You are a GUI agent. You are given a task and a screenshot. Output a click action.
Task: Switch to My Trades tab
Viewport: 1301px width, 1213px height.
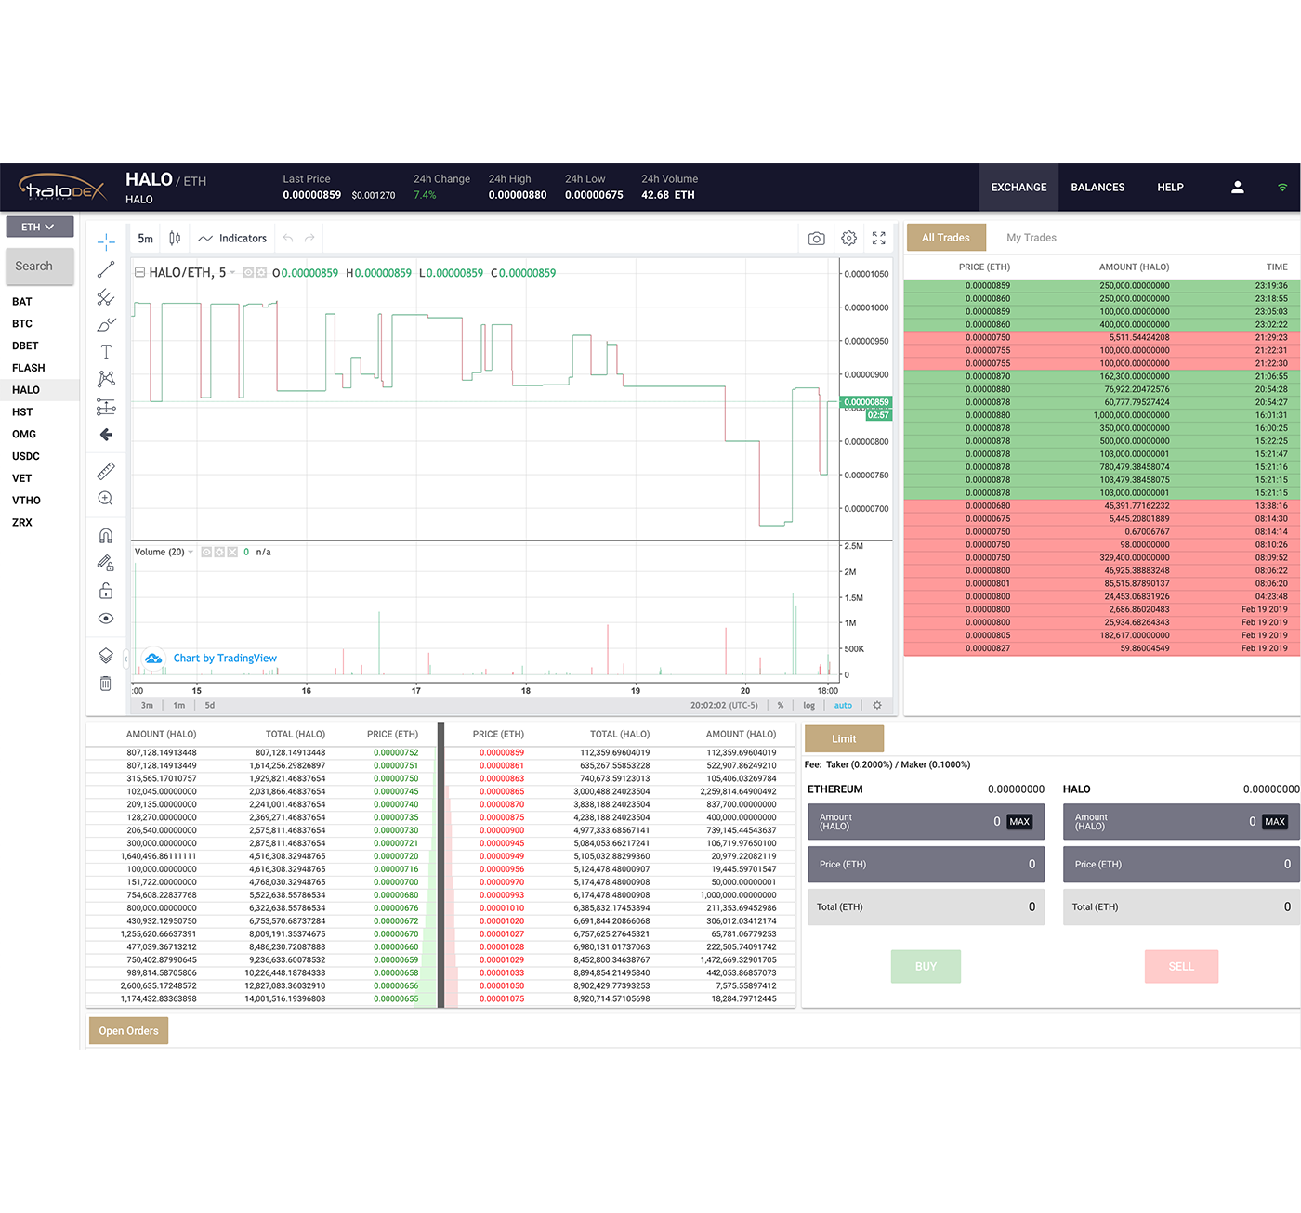tap(1032, 238)
